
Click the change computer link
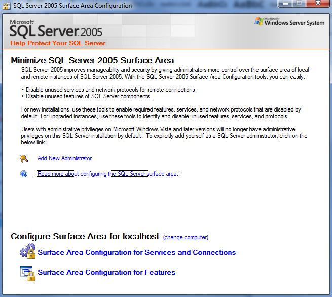point(186,237)
